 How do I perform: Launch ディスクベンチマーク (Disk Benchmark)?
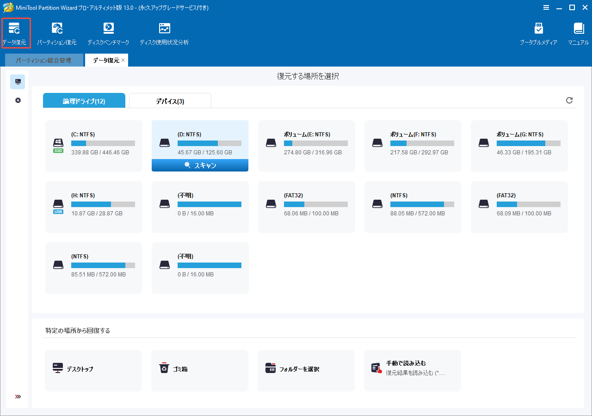pos(108,32)
